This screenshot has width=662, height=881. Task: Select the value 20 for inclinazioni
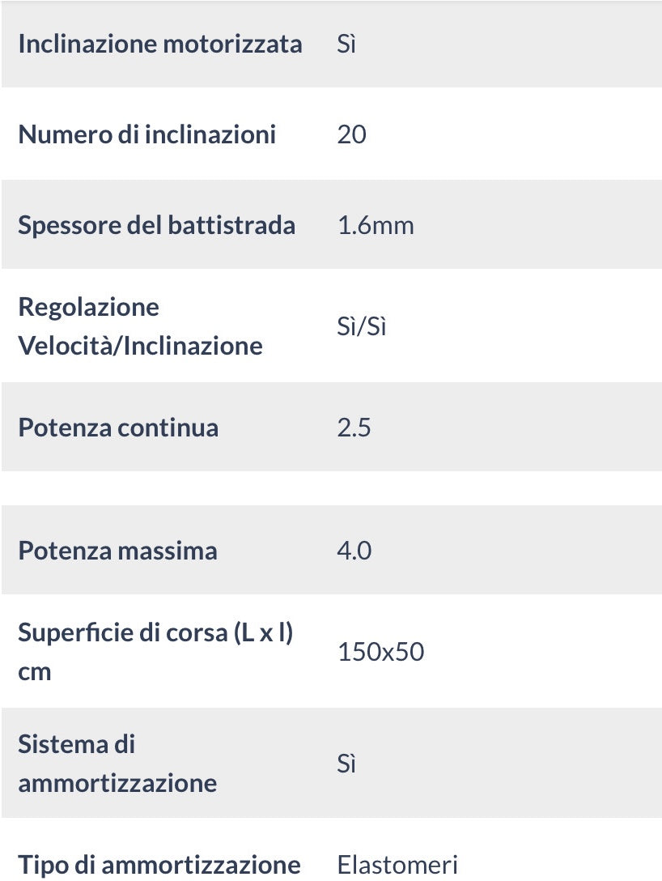pos(352,134)
